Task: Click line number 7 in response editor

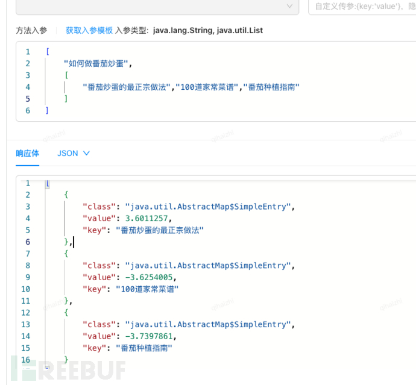Action: pos(27,254)
